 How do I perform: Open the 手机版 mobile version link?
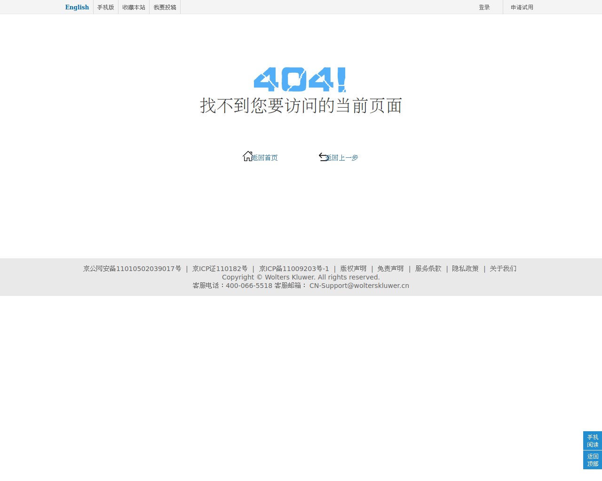tap(106, 7)
